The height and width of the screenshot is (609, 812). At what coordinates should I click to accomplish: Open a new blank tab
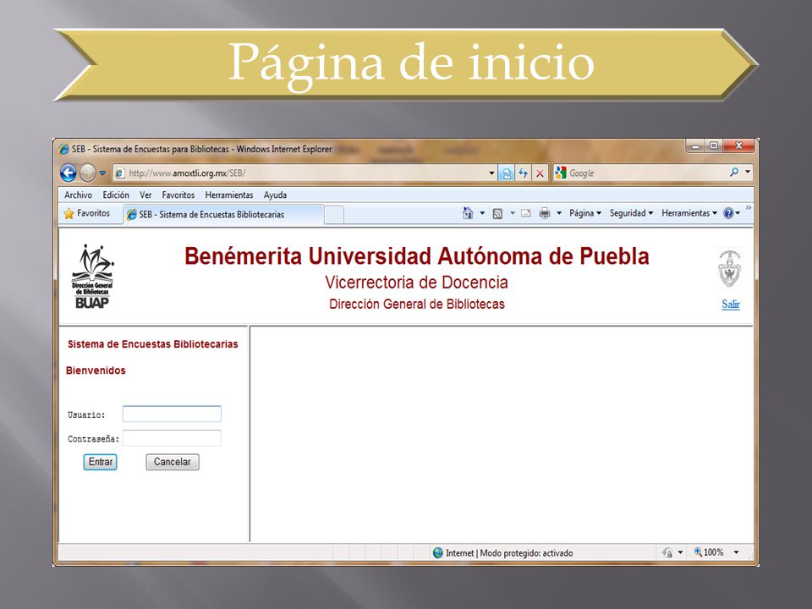click(x=334, y=215)
